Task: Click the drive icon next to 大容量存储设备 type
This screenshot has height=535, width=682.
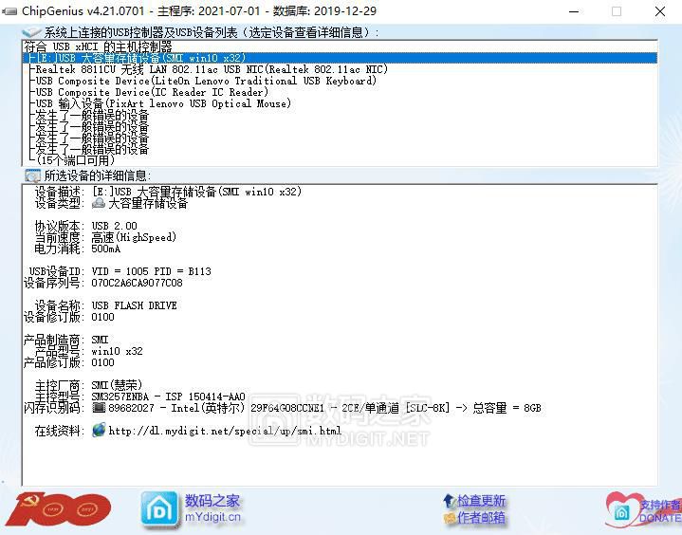Action: point(99,203)
